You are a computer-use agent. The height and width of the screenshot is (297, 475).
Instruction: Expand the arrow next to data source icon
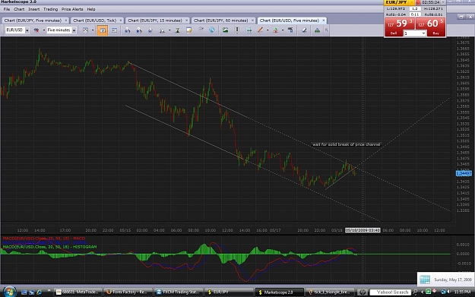click(43, 30)
